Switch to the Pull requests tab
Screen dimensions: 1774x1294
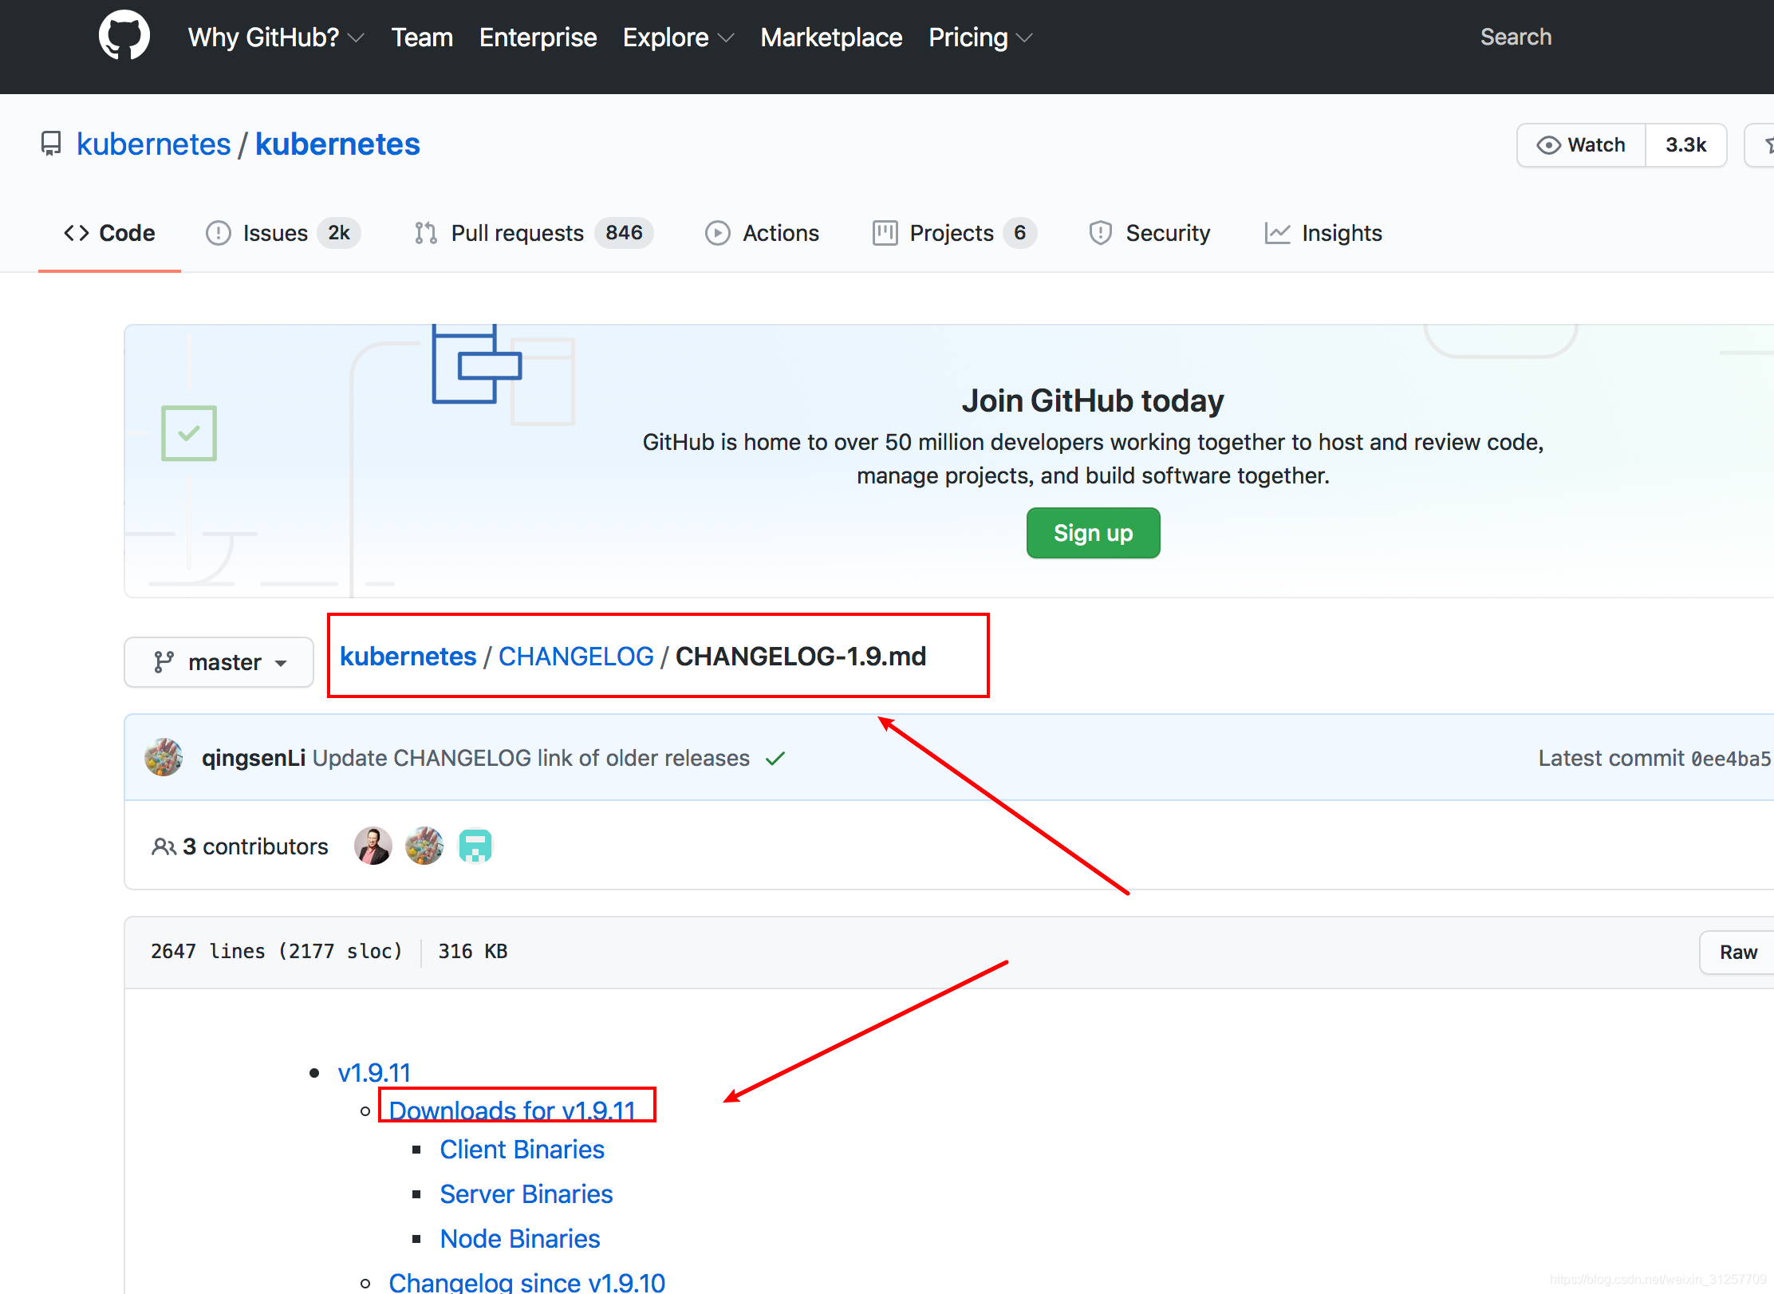pyautogui.click(x=534, y=233)
